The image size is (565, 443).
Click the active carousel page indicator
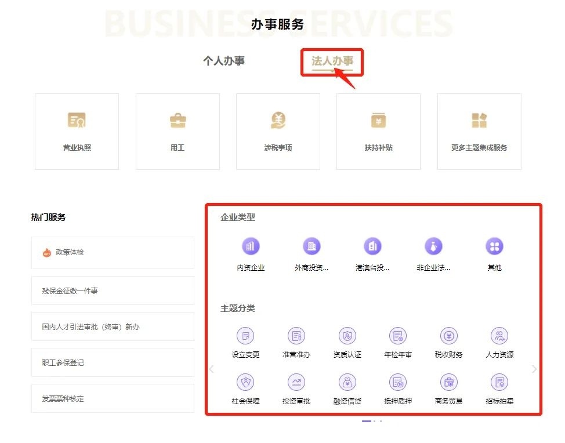click(367, 421)
